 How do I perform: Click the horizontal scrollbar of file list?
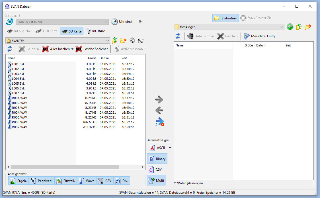point(65,167)
